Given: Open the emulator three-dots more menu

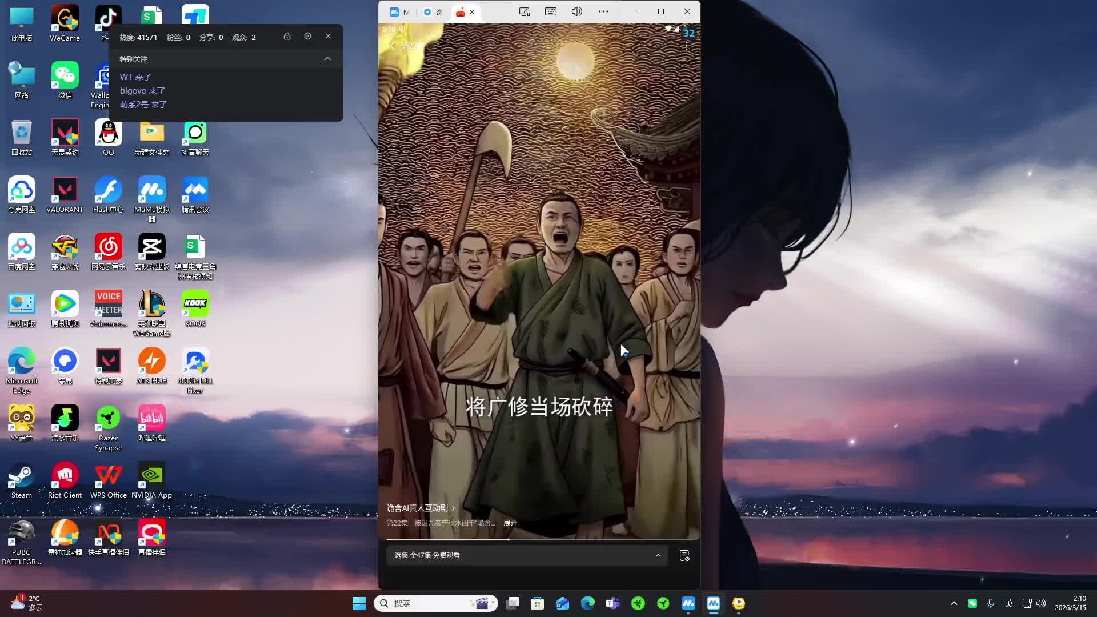Looking at the screenshot, I should coord(603,11).
